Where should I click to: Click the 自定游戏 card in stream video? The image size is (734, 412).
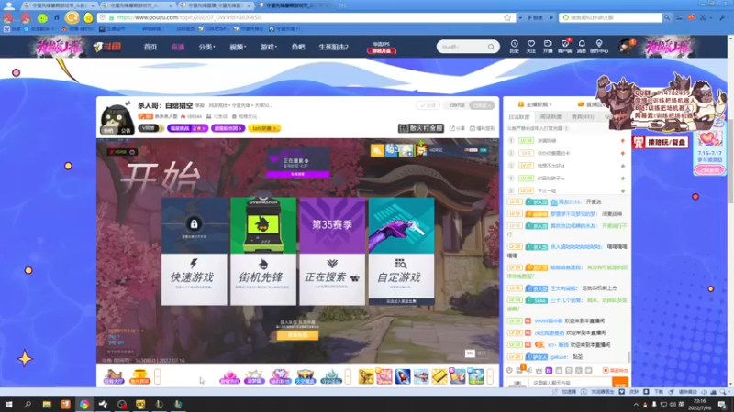point(401,251)
